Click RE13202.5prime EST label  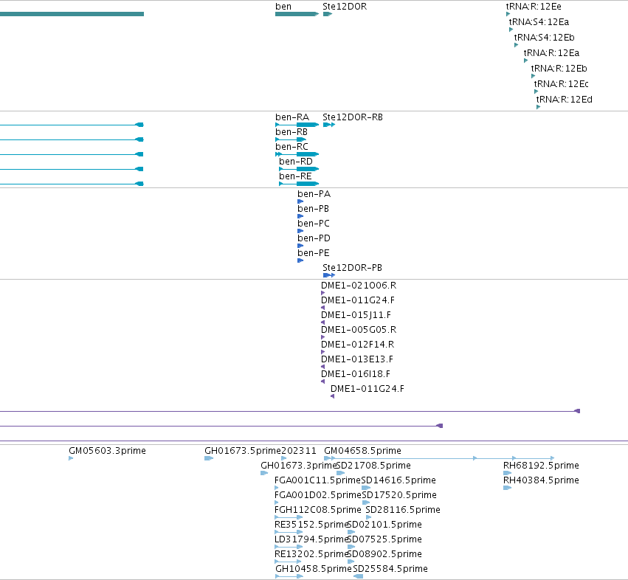click(x=311, y=554)
